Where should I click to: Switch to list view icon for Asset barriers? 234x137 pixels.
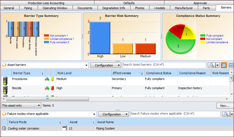point(224,65)
